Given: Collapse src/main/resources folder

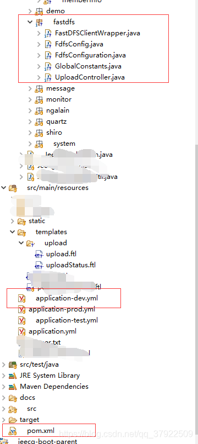Looking at the screenshot, I should pyautogui.click(x=4, y=187).
